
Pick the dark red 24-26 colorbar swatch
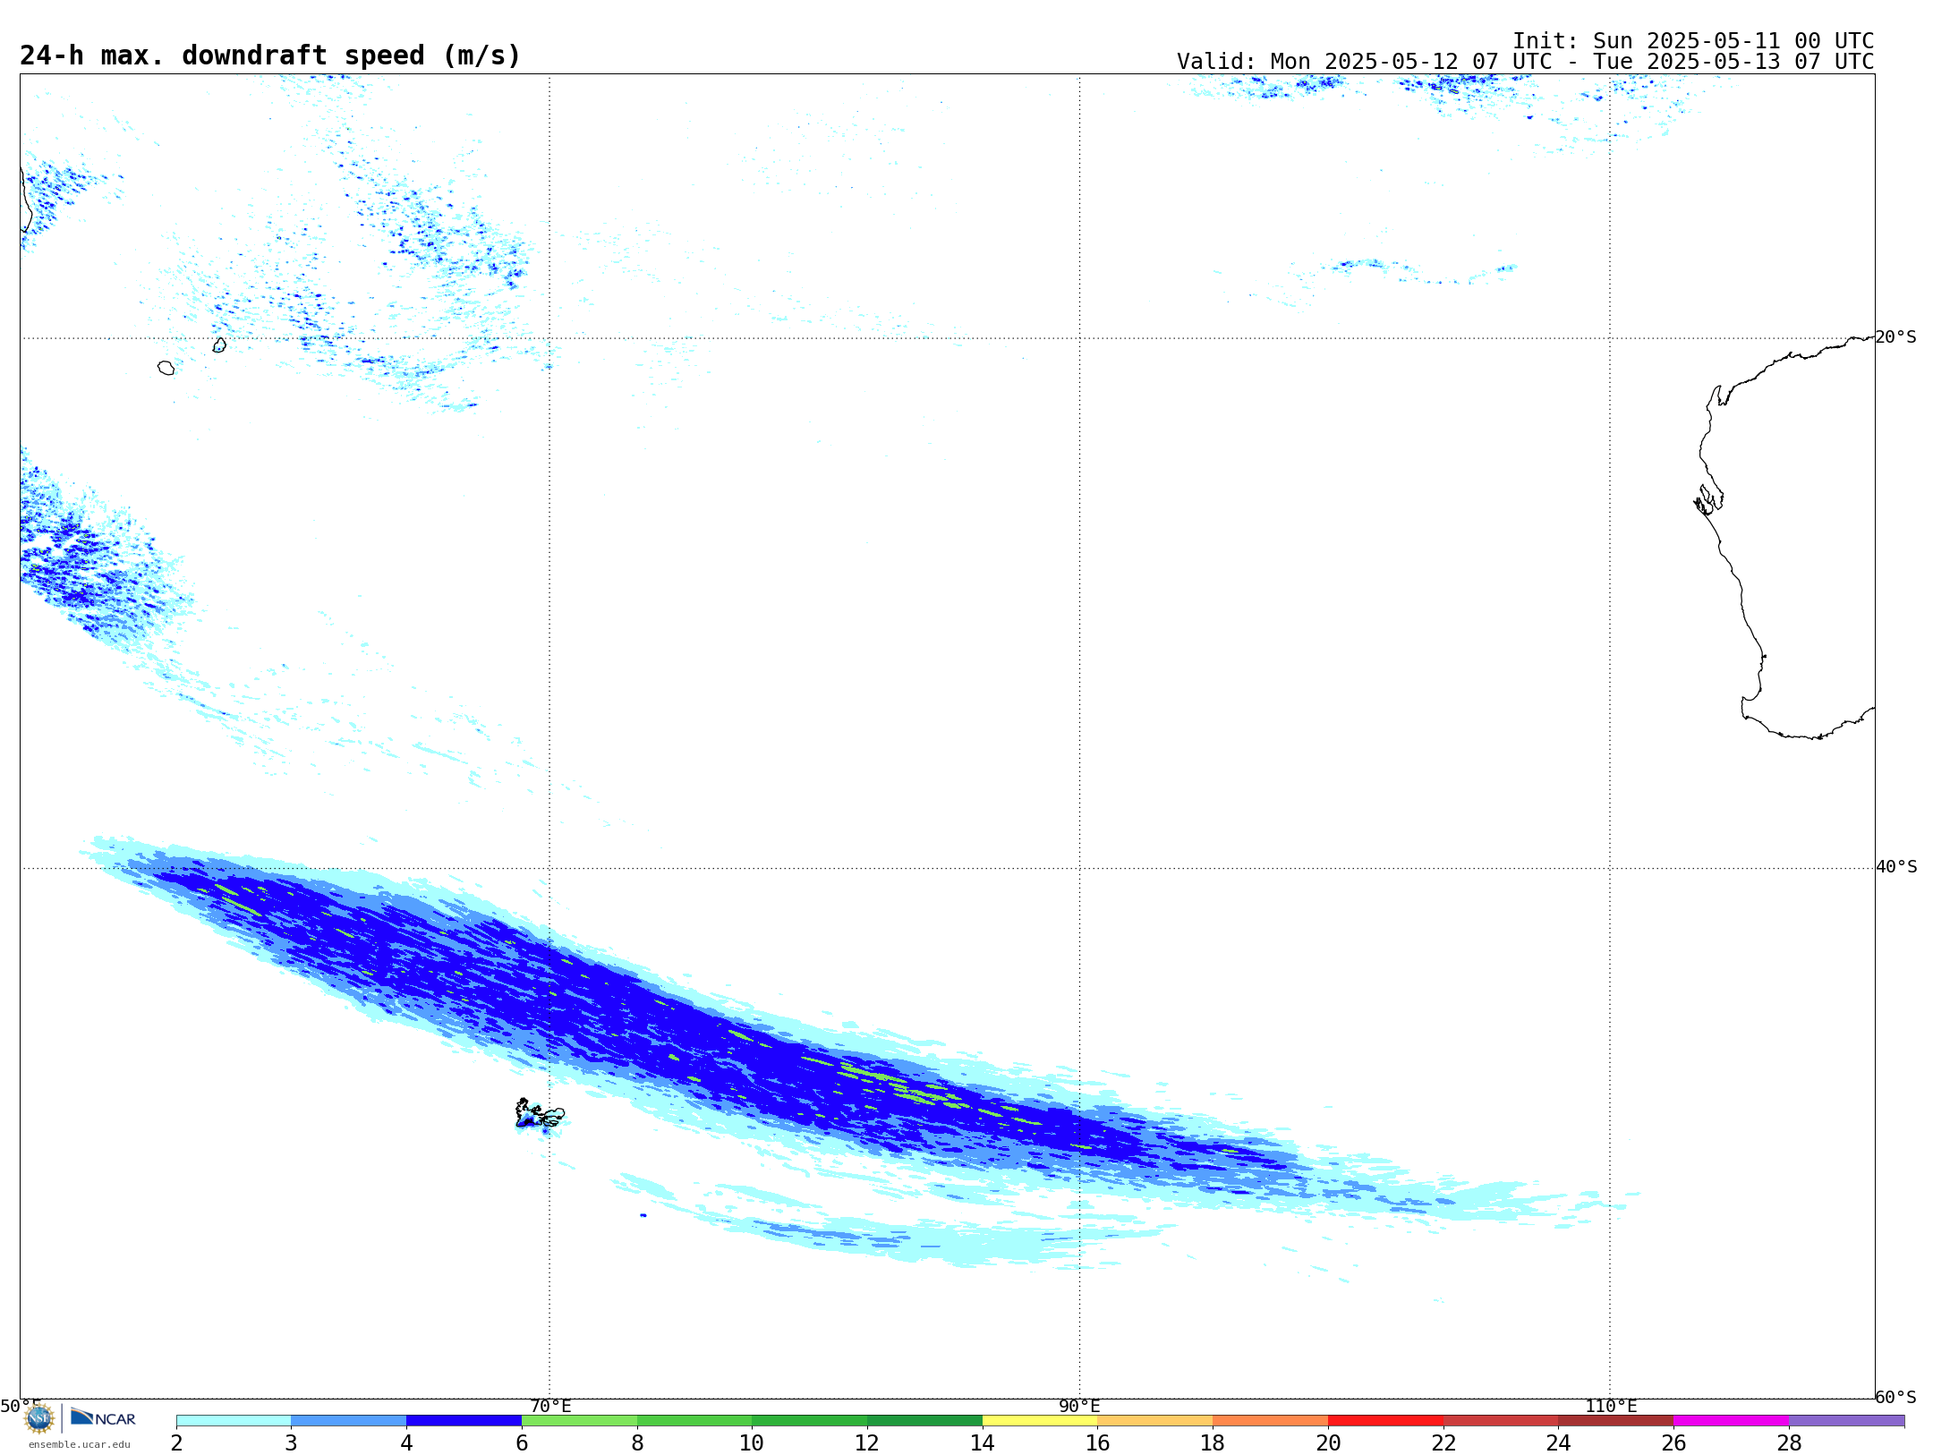tap(1615, 1420)
